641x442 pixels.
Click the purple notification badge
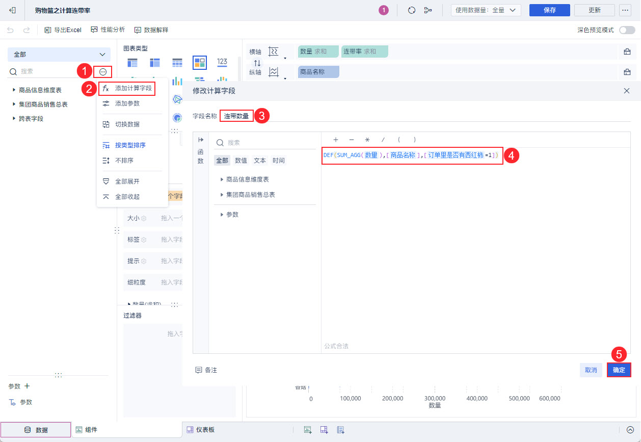pos(384,10)
